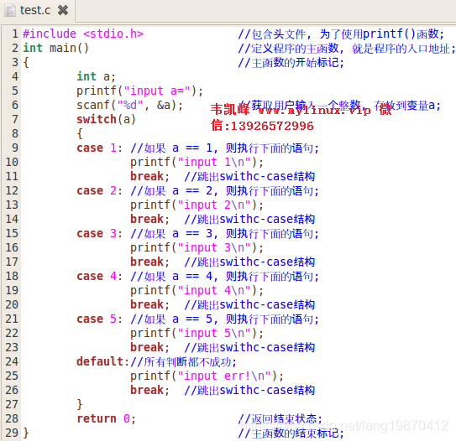Click line number 1 in the gutter

(15, 34)
